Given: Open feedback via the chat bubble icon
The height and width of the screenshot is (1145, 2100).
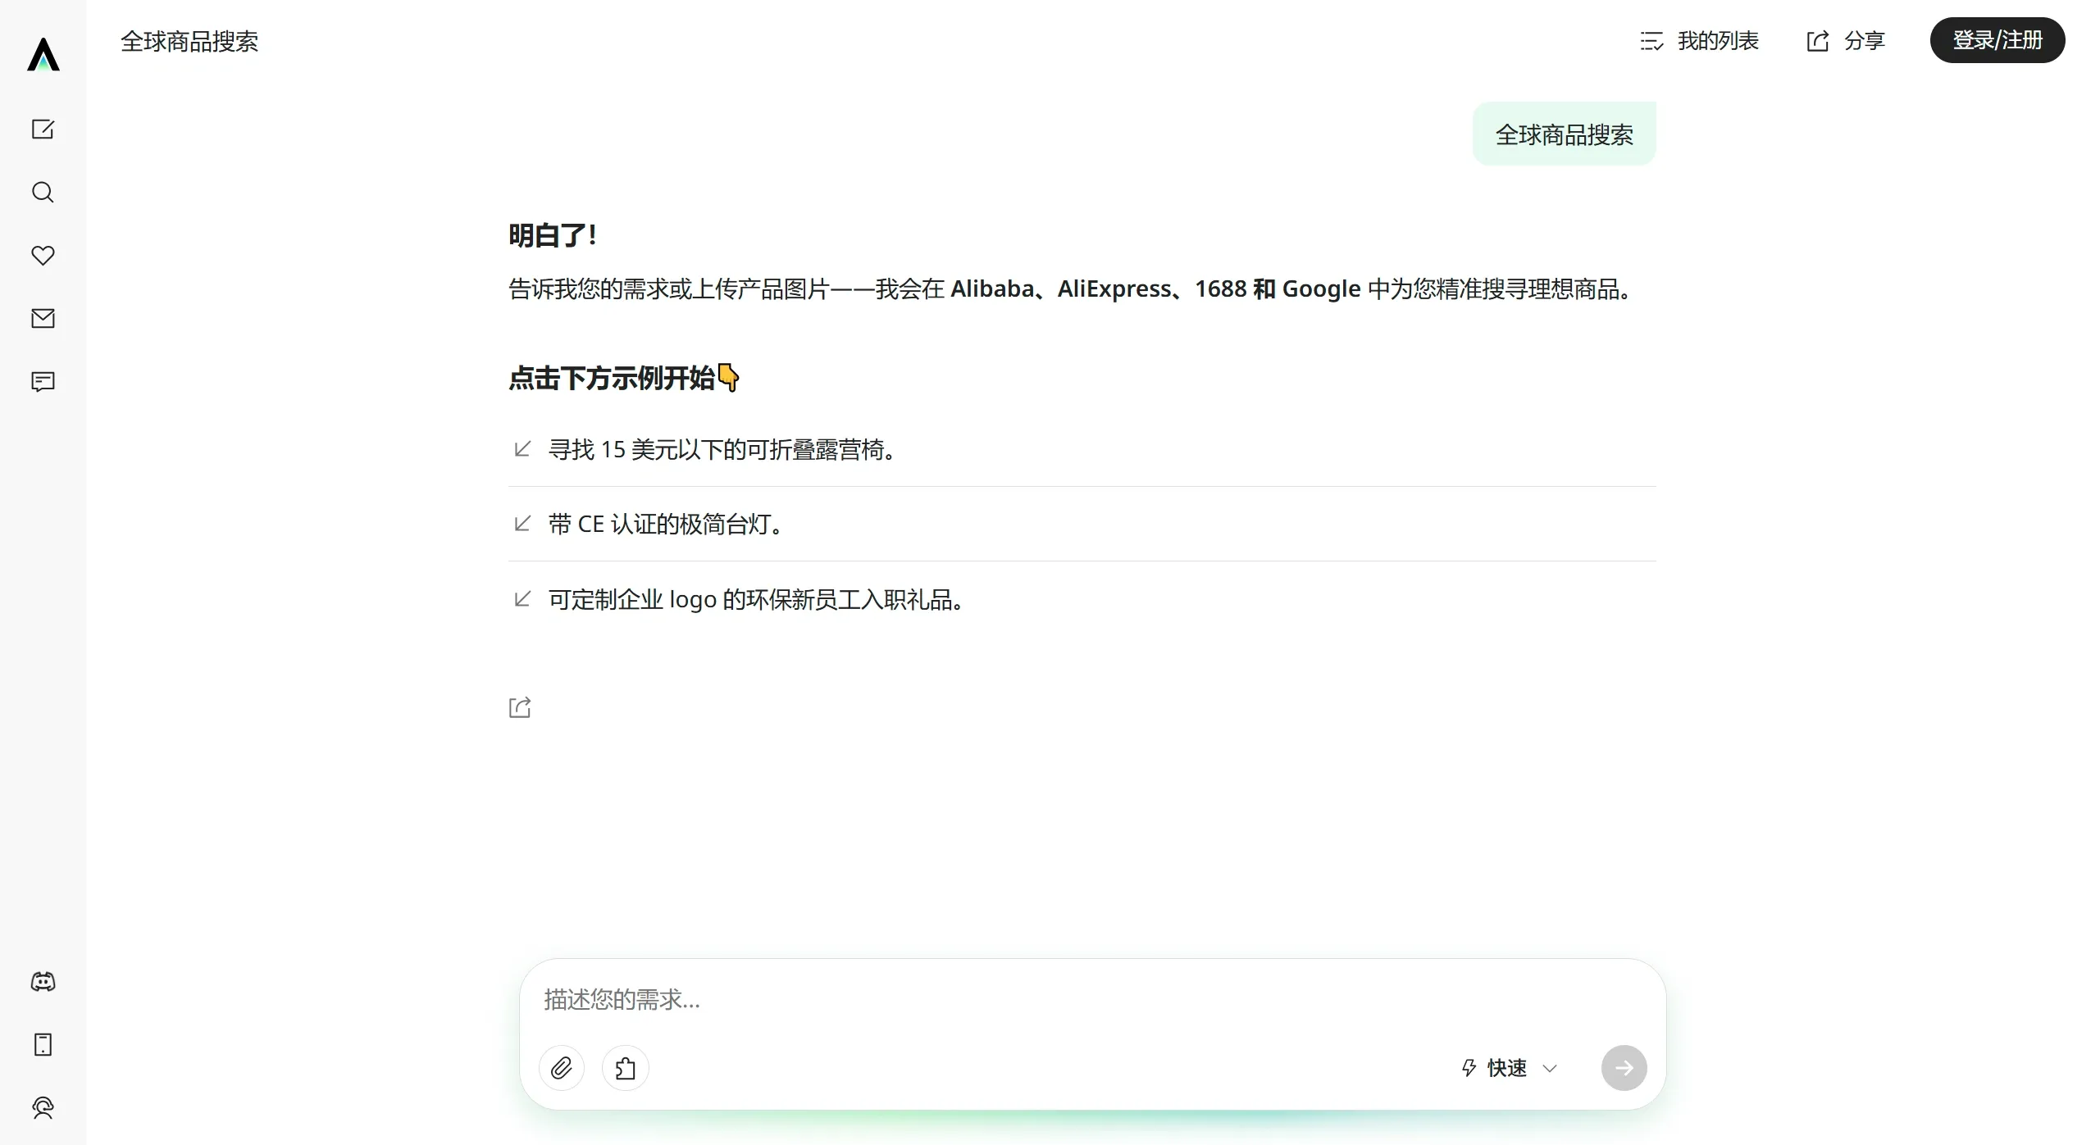Looking at the screenshot, I should pyautogui.click(x=43, y=381).
